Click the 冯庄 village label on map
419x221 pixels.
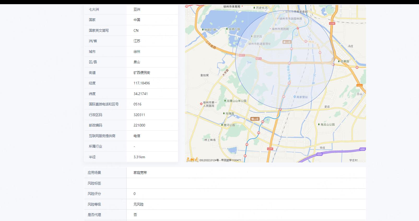[351, 46]
